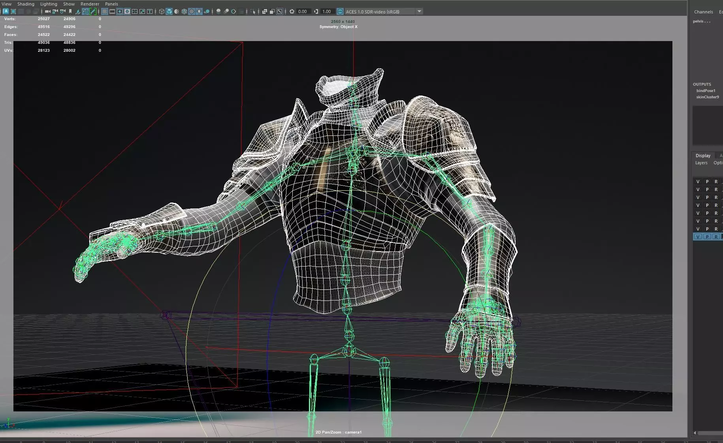The height and width of the screenshot is (443, 723).
Task: Toggle the Field Chart icon
Action: (x=135, y=11)
